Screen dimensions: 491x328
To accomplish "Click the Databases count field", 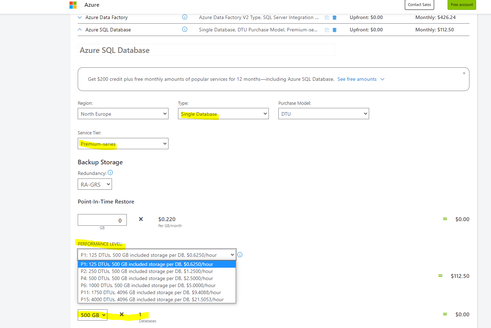I will click(140, 315).
